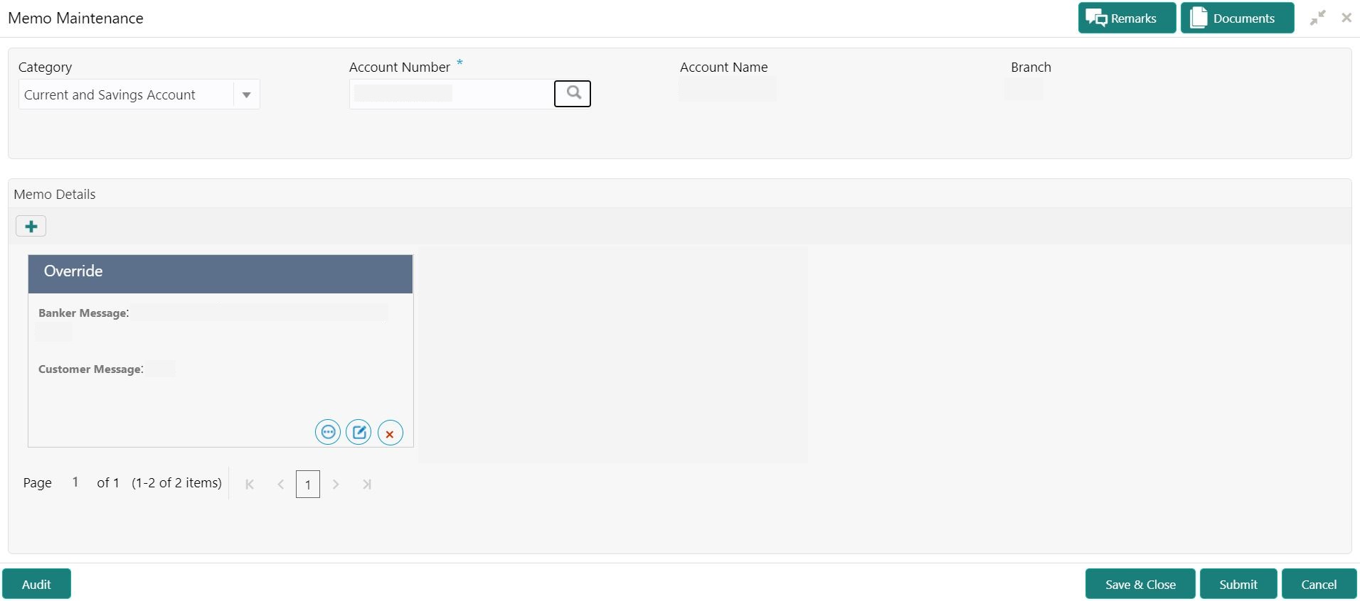Delete the Override memo card
This screenshot has height=601, width=1360.
coord(390,433)
